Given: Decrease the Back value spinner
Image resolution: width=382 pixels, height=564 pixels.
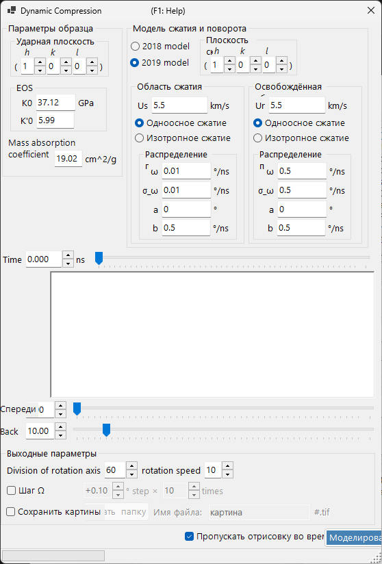Looking at the screenshot, I should pyautogui.click(x=60, y=435).
